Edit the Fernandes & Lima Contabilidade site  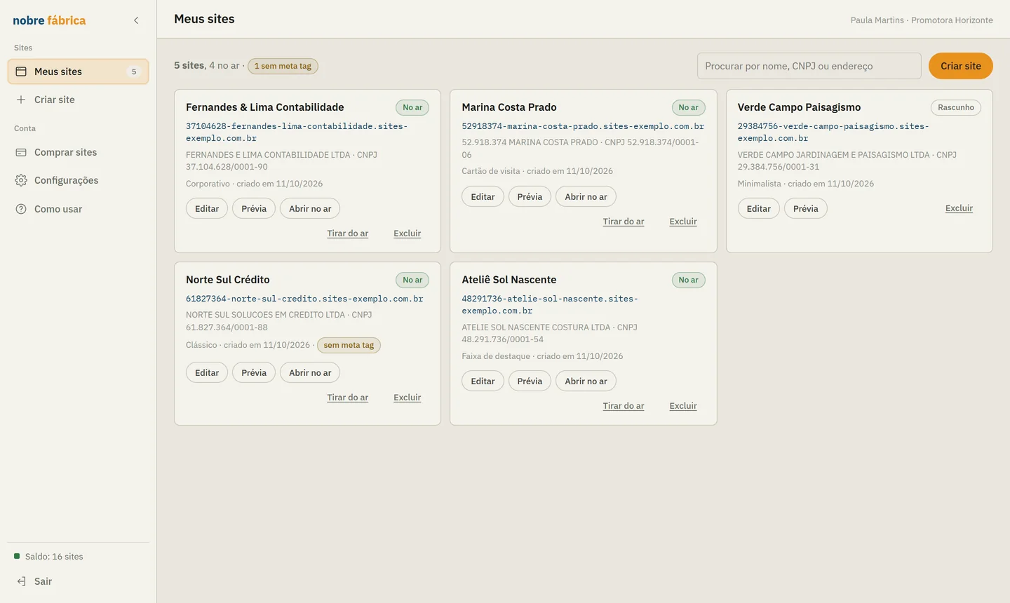point(207,209)
